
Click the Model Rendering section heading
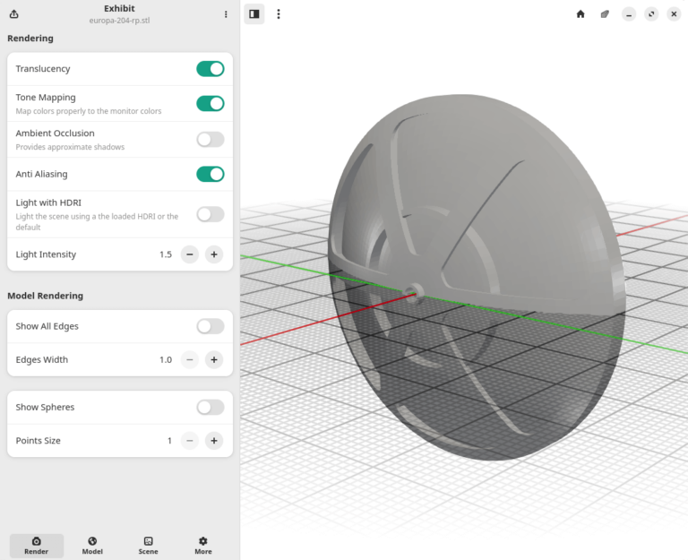point(45,296)
